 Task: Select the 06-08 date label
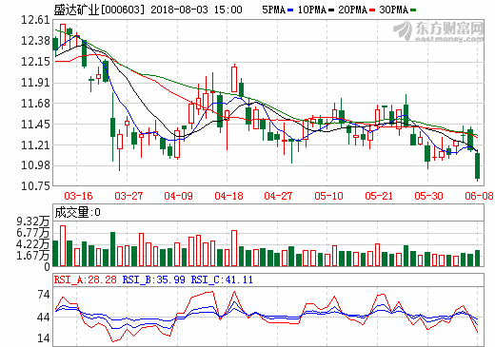(x=479, y=196)
